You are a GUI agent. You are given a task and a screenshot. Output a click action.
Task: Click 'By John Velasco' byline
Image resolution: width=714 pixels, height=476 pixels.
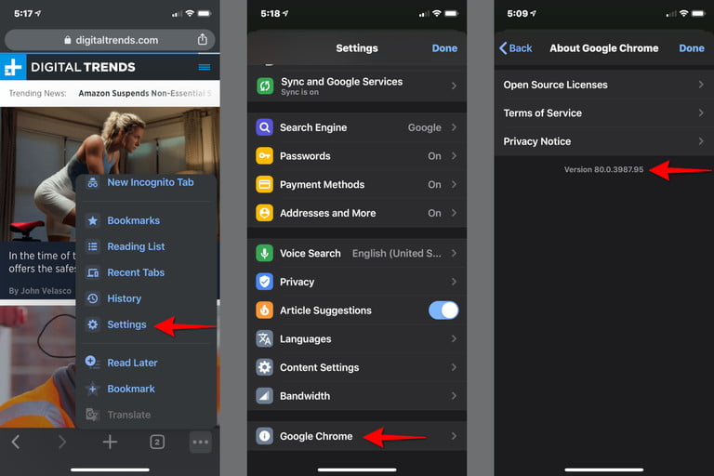[x=40, y=291]
